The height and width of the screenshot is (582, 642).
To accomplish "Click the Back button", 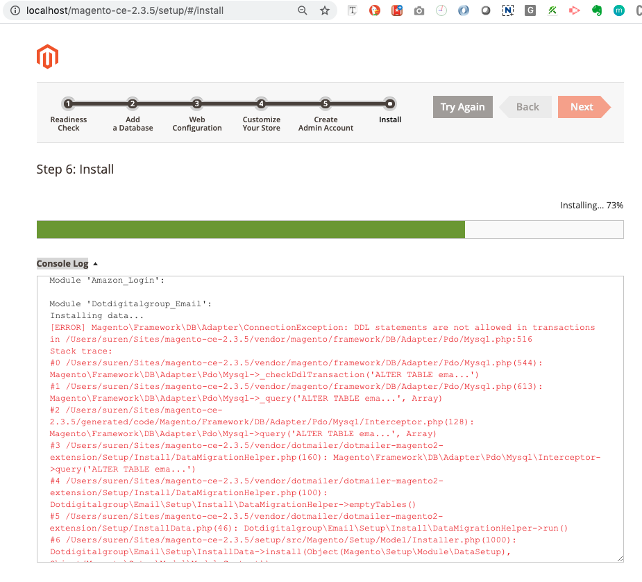I will coord(527,107).
